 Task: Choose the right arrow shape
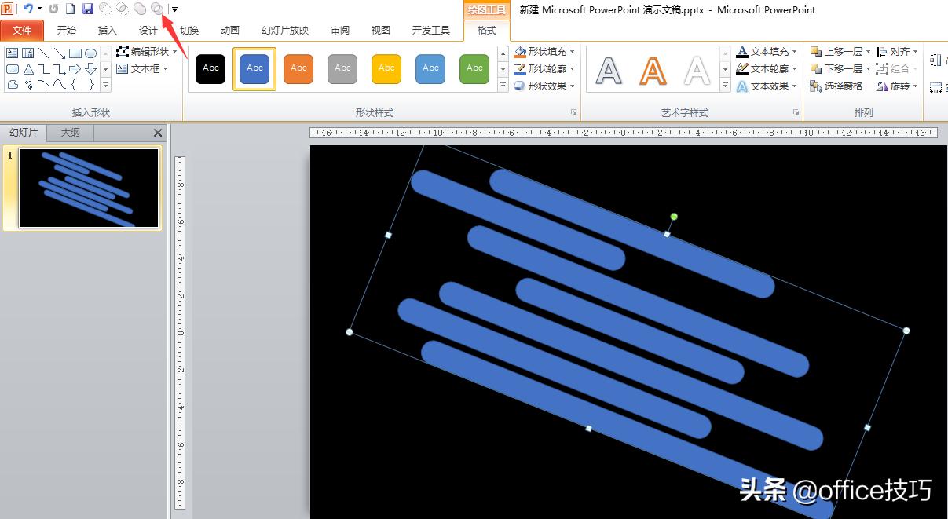point(75,69)
